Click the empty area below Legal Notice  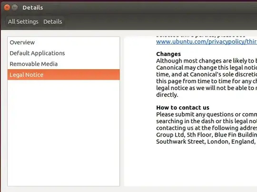click(64, 133)
